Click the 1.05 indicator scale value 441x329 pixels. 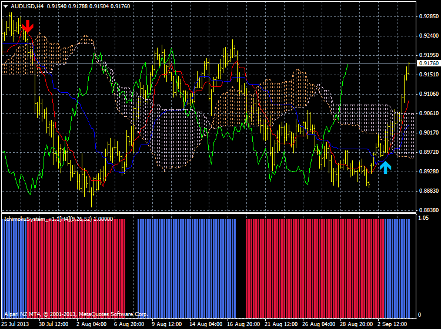click(423, 218)
